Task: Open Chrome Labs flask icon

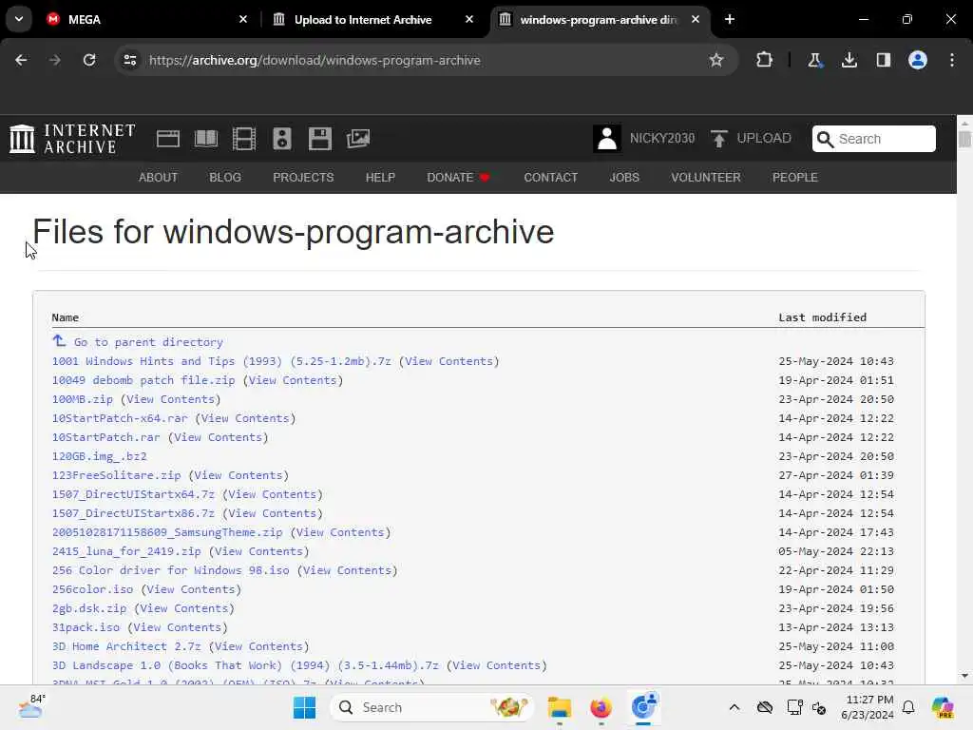Action: click(814, 60)
